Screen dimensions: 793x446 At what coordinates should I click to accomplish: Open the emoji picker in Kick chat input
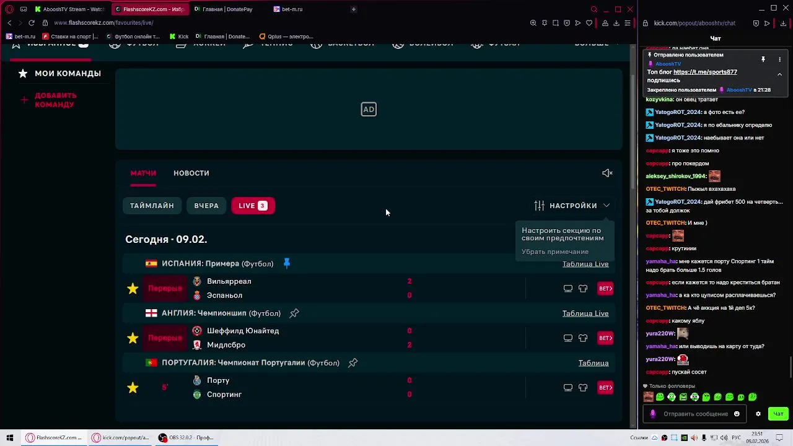coord(737,414)
